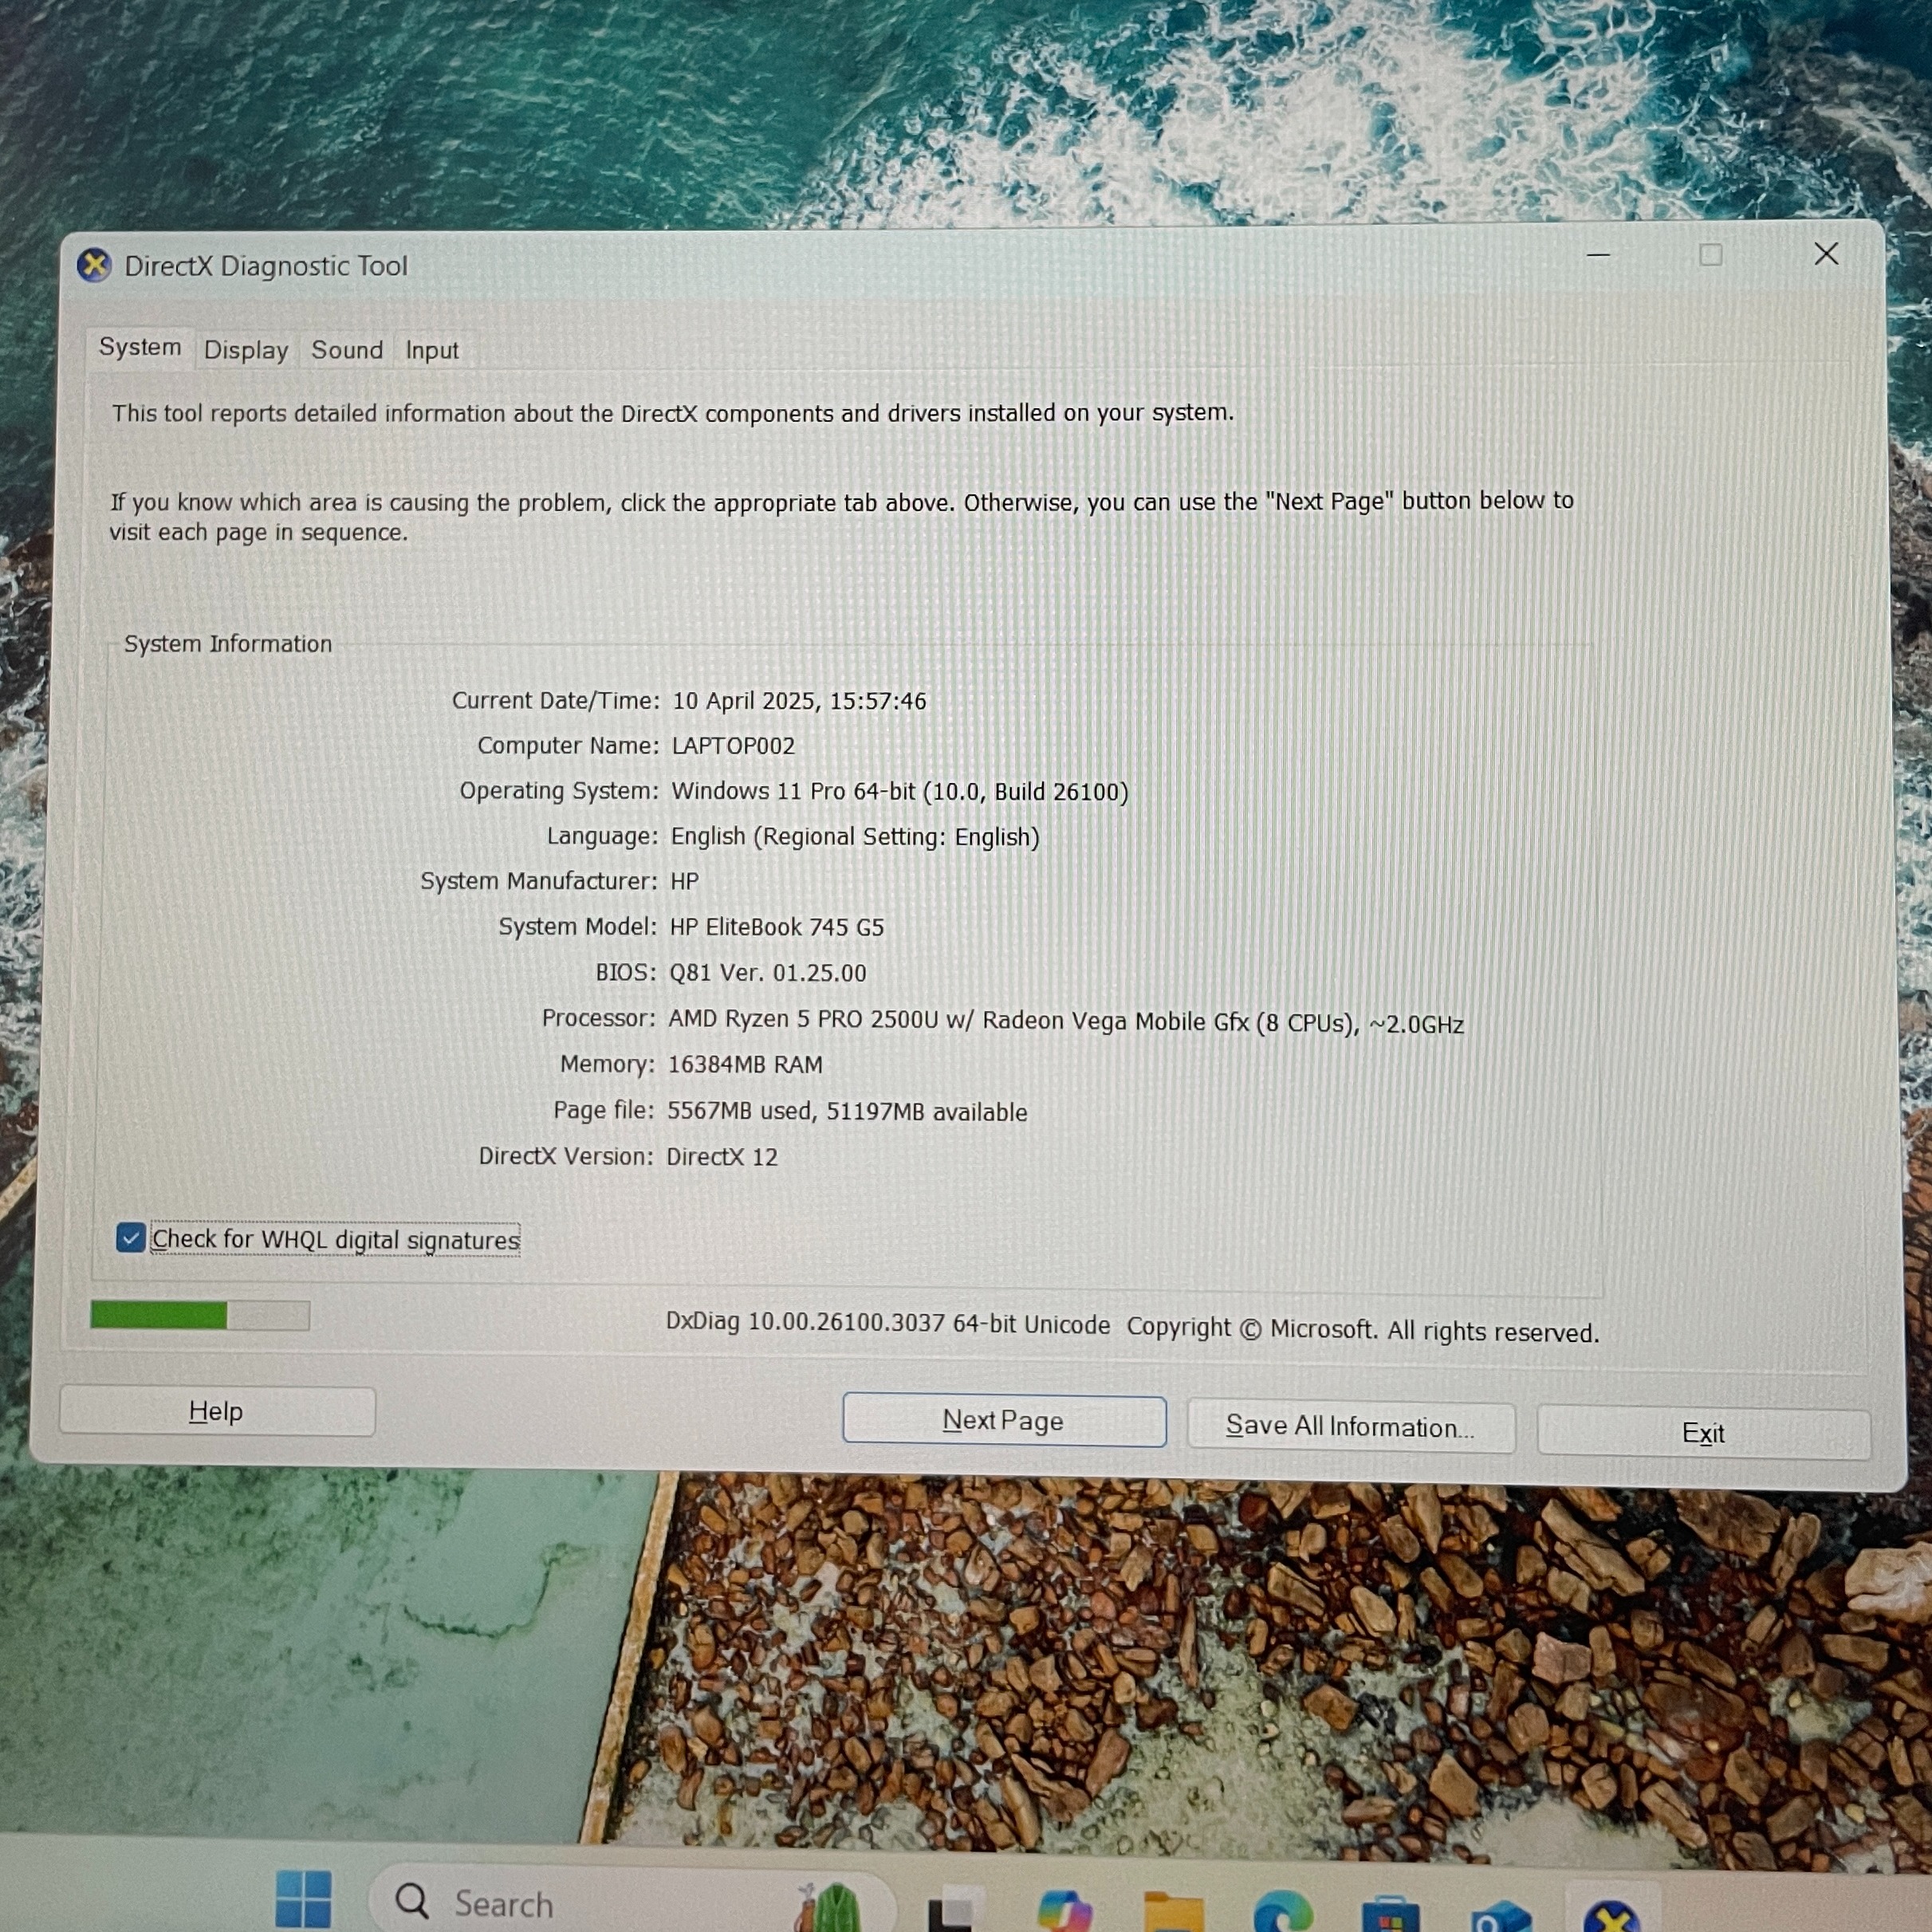The height and width of the screenshot is (1932, 1932).
Task: Click the 'English (Regional Setting: English)' language value
Action: (855, 836)
